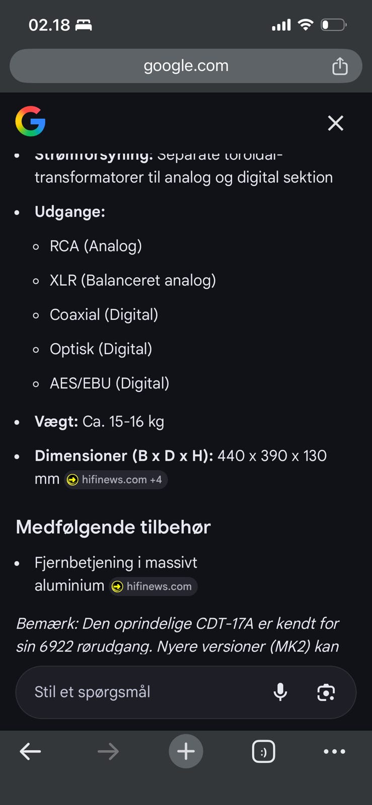372x805 pixels.
Task: Navigate back with the arrow icon
Action: [30, 751]
